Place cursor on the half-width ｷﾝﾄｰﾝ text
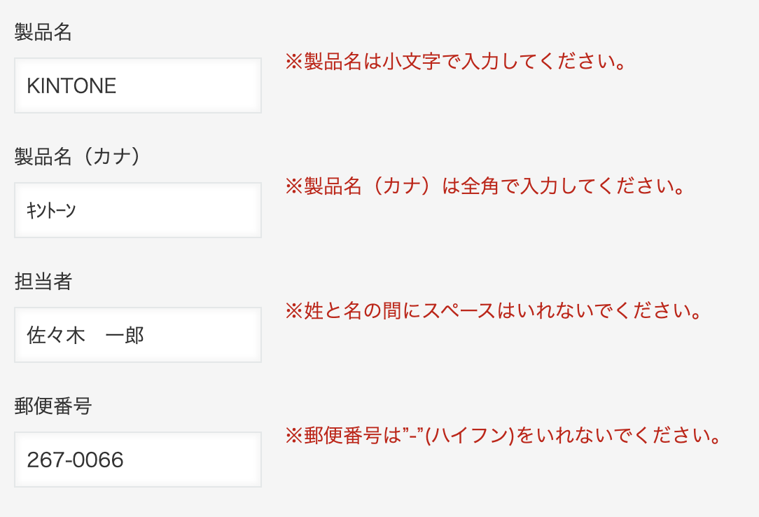The image size is (759, 517). coord(51,211)
